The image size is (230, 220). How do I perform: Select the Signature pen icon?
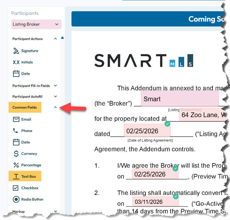point(16,51)
